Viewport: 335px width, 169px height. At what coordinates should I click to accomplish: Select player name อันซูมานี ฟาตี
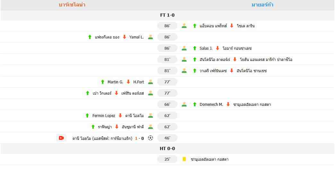[133, 127]
